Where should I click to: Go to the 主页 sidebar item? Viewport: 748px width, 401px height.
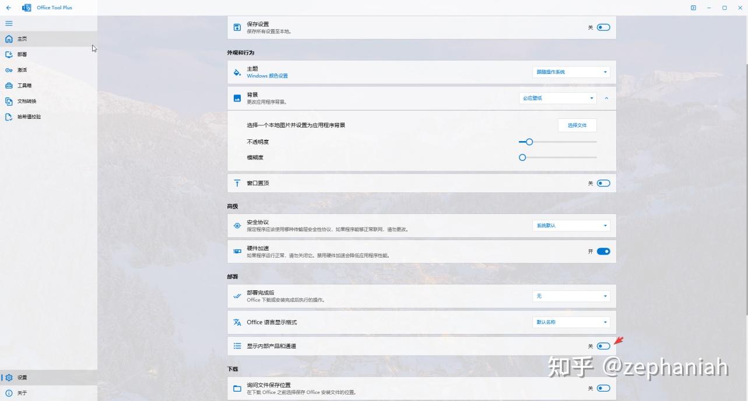tap(9, 38)
